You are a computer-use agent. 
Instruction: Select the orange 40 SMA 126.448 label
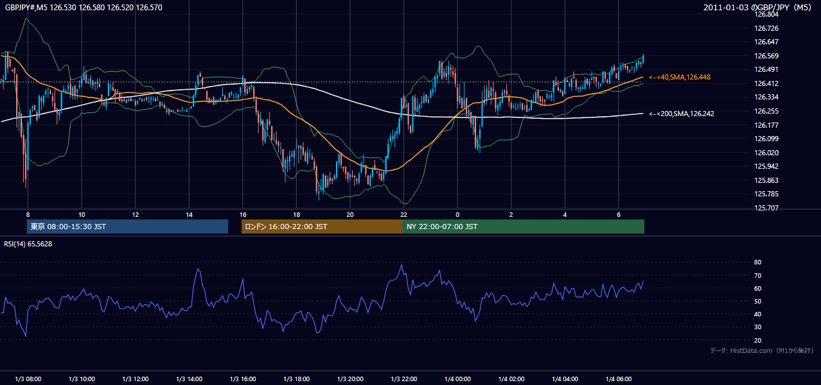(680, 77)
